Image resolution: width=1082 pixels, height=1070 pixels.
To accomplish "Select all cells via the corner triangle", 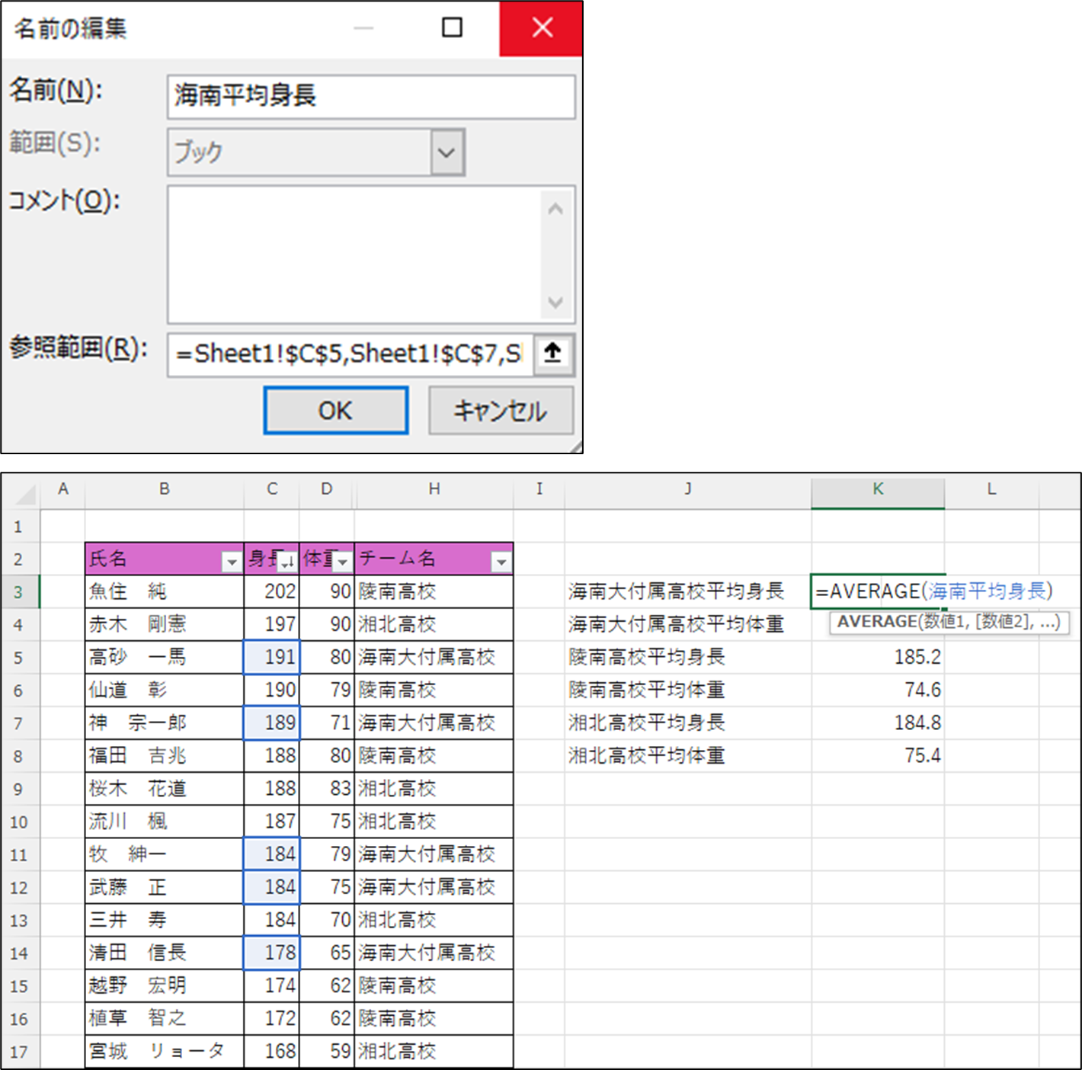I will click(x=25, y=495).
